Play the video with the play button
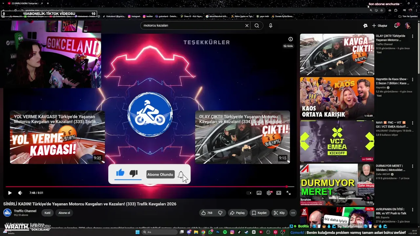Image resolution: width=420 pixels, height=236 pixels. coord(10,193)
